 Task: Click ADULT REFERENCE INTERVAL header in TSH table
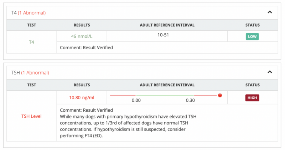[167, 85]
